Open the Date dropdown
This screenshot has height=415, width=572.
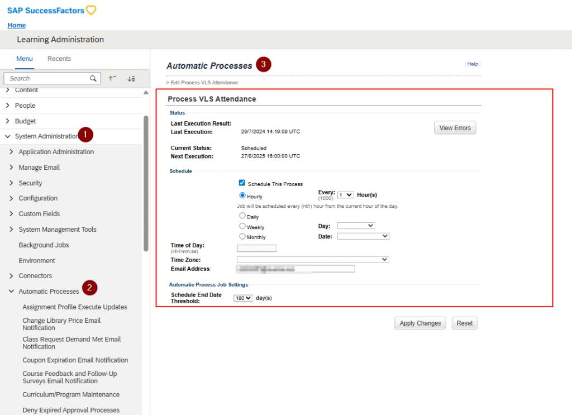363,236
